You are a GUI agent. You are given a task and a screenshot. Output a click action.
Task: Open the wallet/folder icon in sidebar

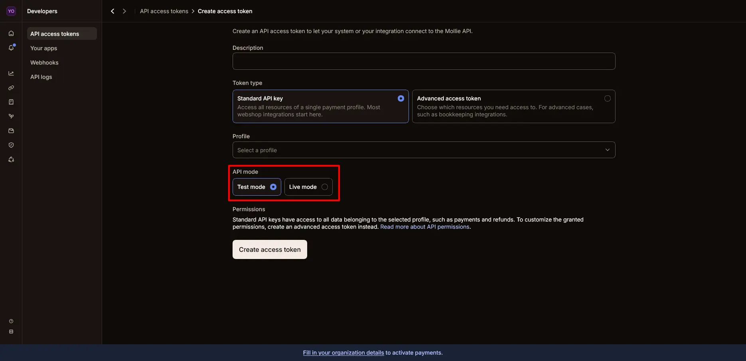point(11,131)
